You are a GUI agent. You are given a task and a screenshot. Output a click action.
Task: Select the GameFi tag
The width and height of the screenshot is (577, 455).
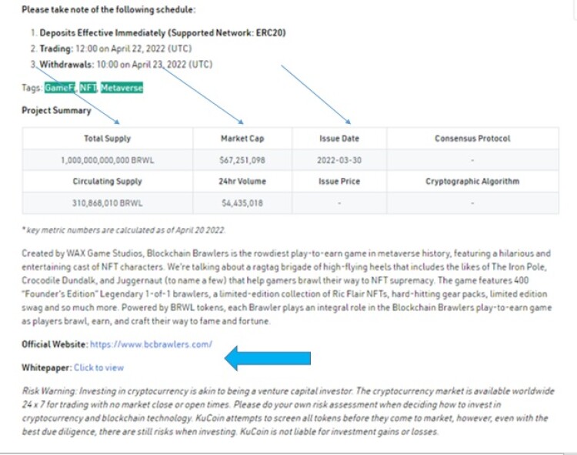pyautogui.click(x=59, y=88)
